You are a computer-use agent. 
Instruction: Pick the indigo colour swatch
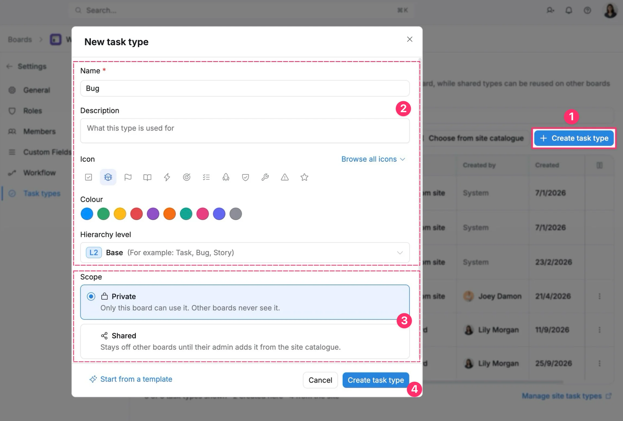click(x=219, y=214)
